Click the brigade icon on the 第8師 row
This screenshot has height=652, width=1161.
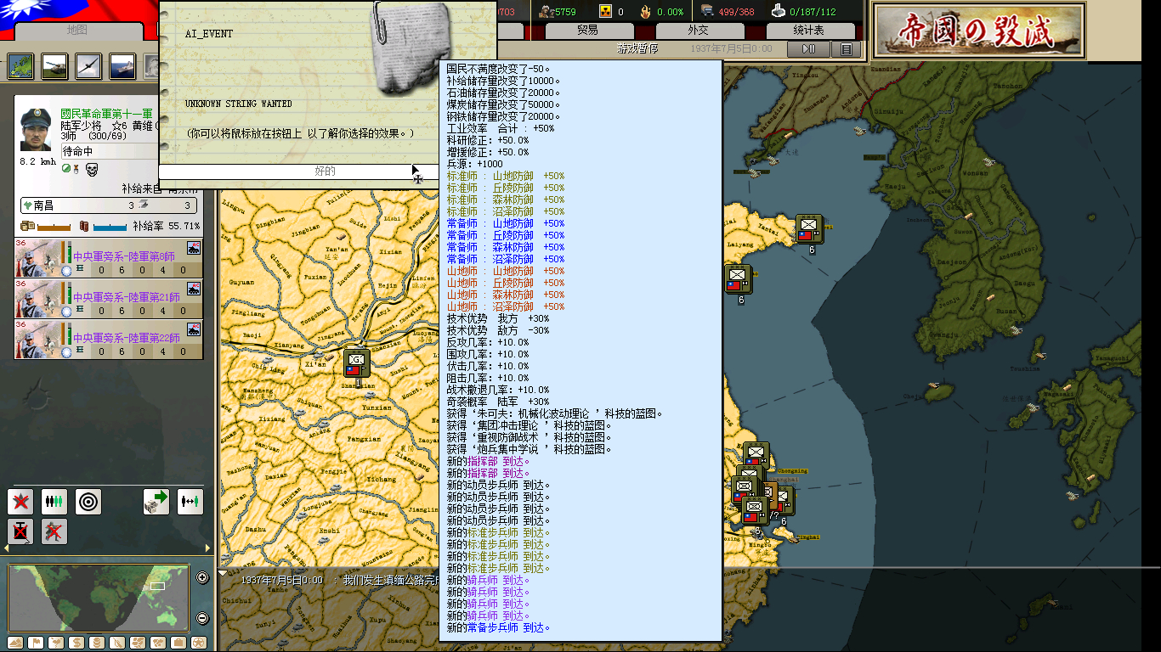click(193, 249)
